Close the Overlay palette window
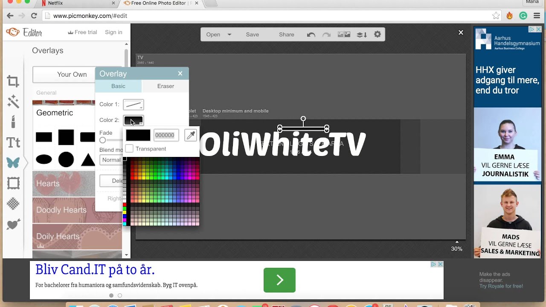 180,73
